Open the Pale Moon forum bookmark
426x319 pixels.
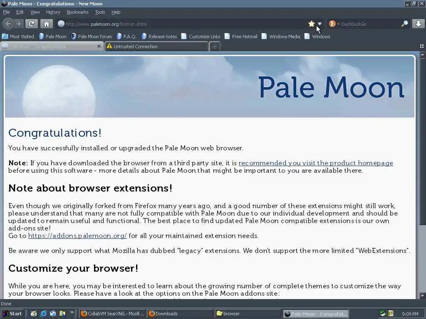92,37
